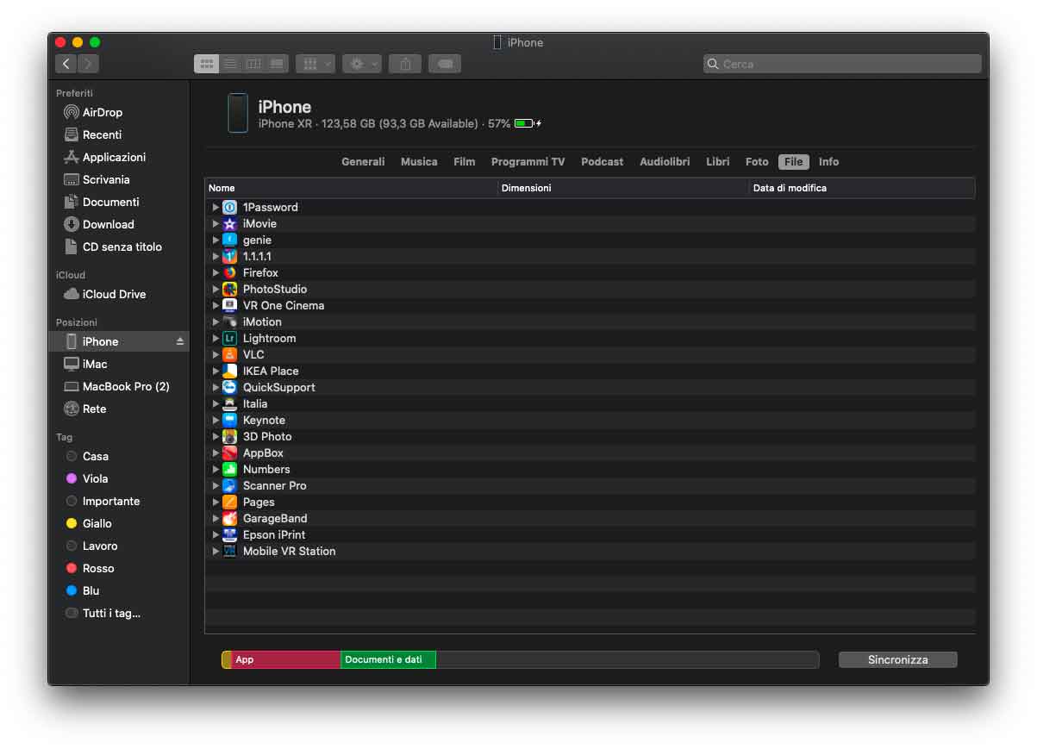Click the iMovie star icon
The width and height of the screenshot is (1037, 749).
(x=229, y=223)
